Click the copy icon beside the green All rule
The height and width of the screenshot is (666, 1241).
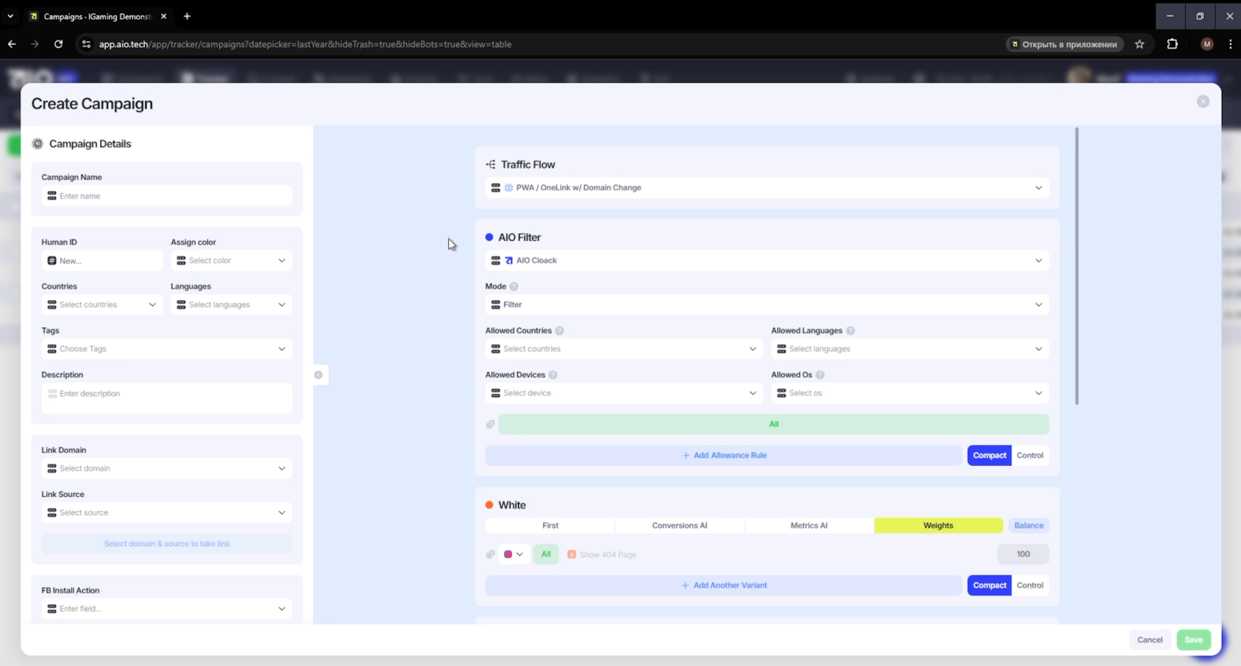[x=490, y=424]
